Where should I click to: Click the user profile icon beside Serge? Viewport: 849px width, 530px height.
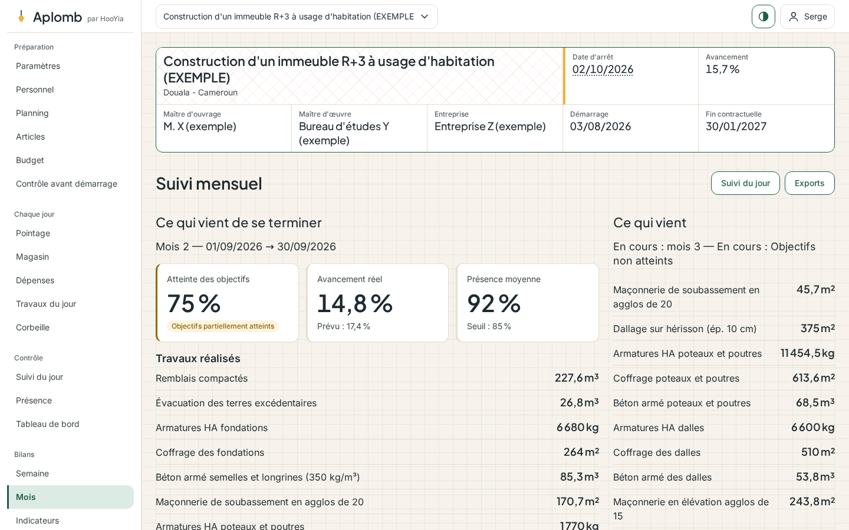tap(794, 16)
